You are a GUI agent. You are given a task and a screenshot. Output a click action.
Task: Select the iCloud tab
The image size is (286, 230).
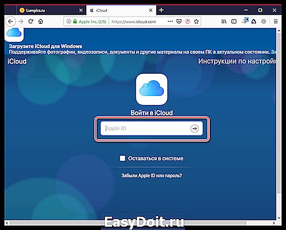(x=121, y=10)
